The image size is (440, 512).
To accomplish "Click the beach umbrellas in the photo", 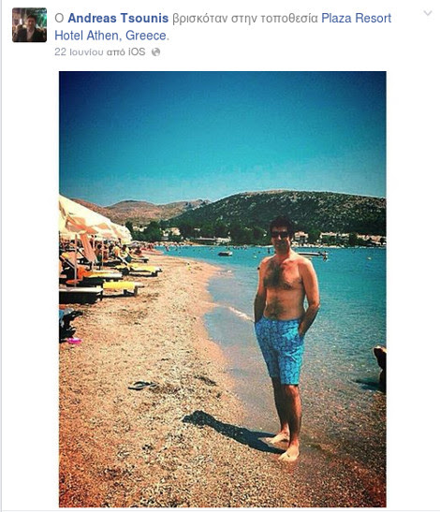I will pos(93,220).
